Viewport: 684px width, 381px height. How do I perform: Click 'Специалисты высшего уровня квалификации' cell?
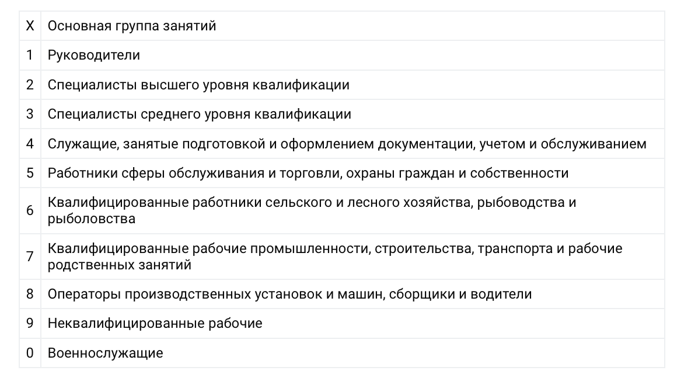click(x=353, y=85)
